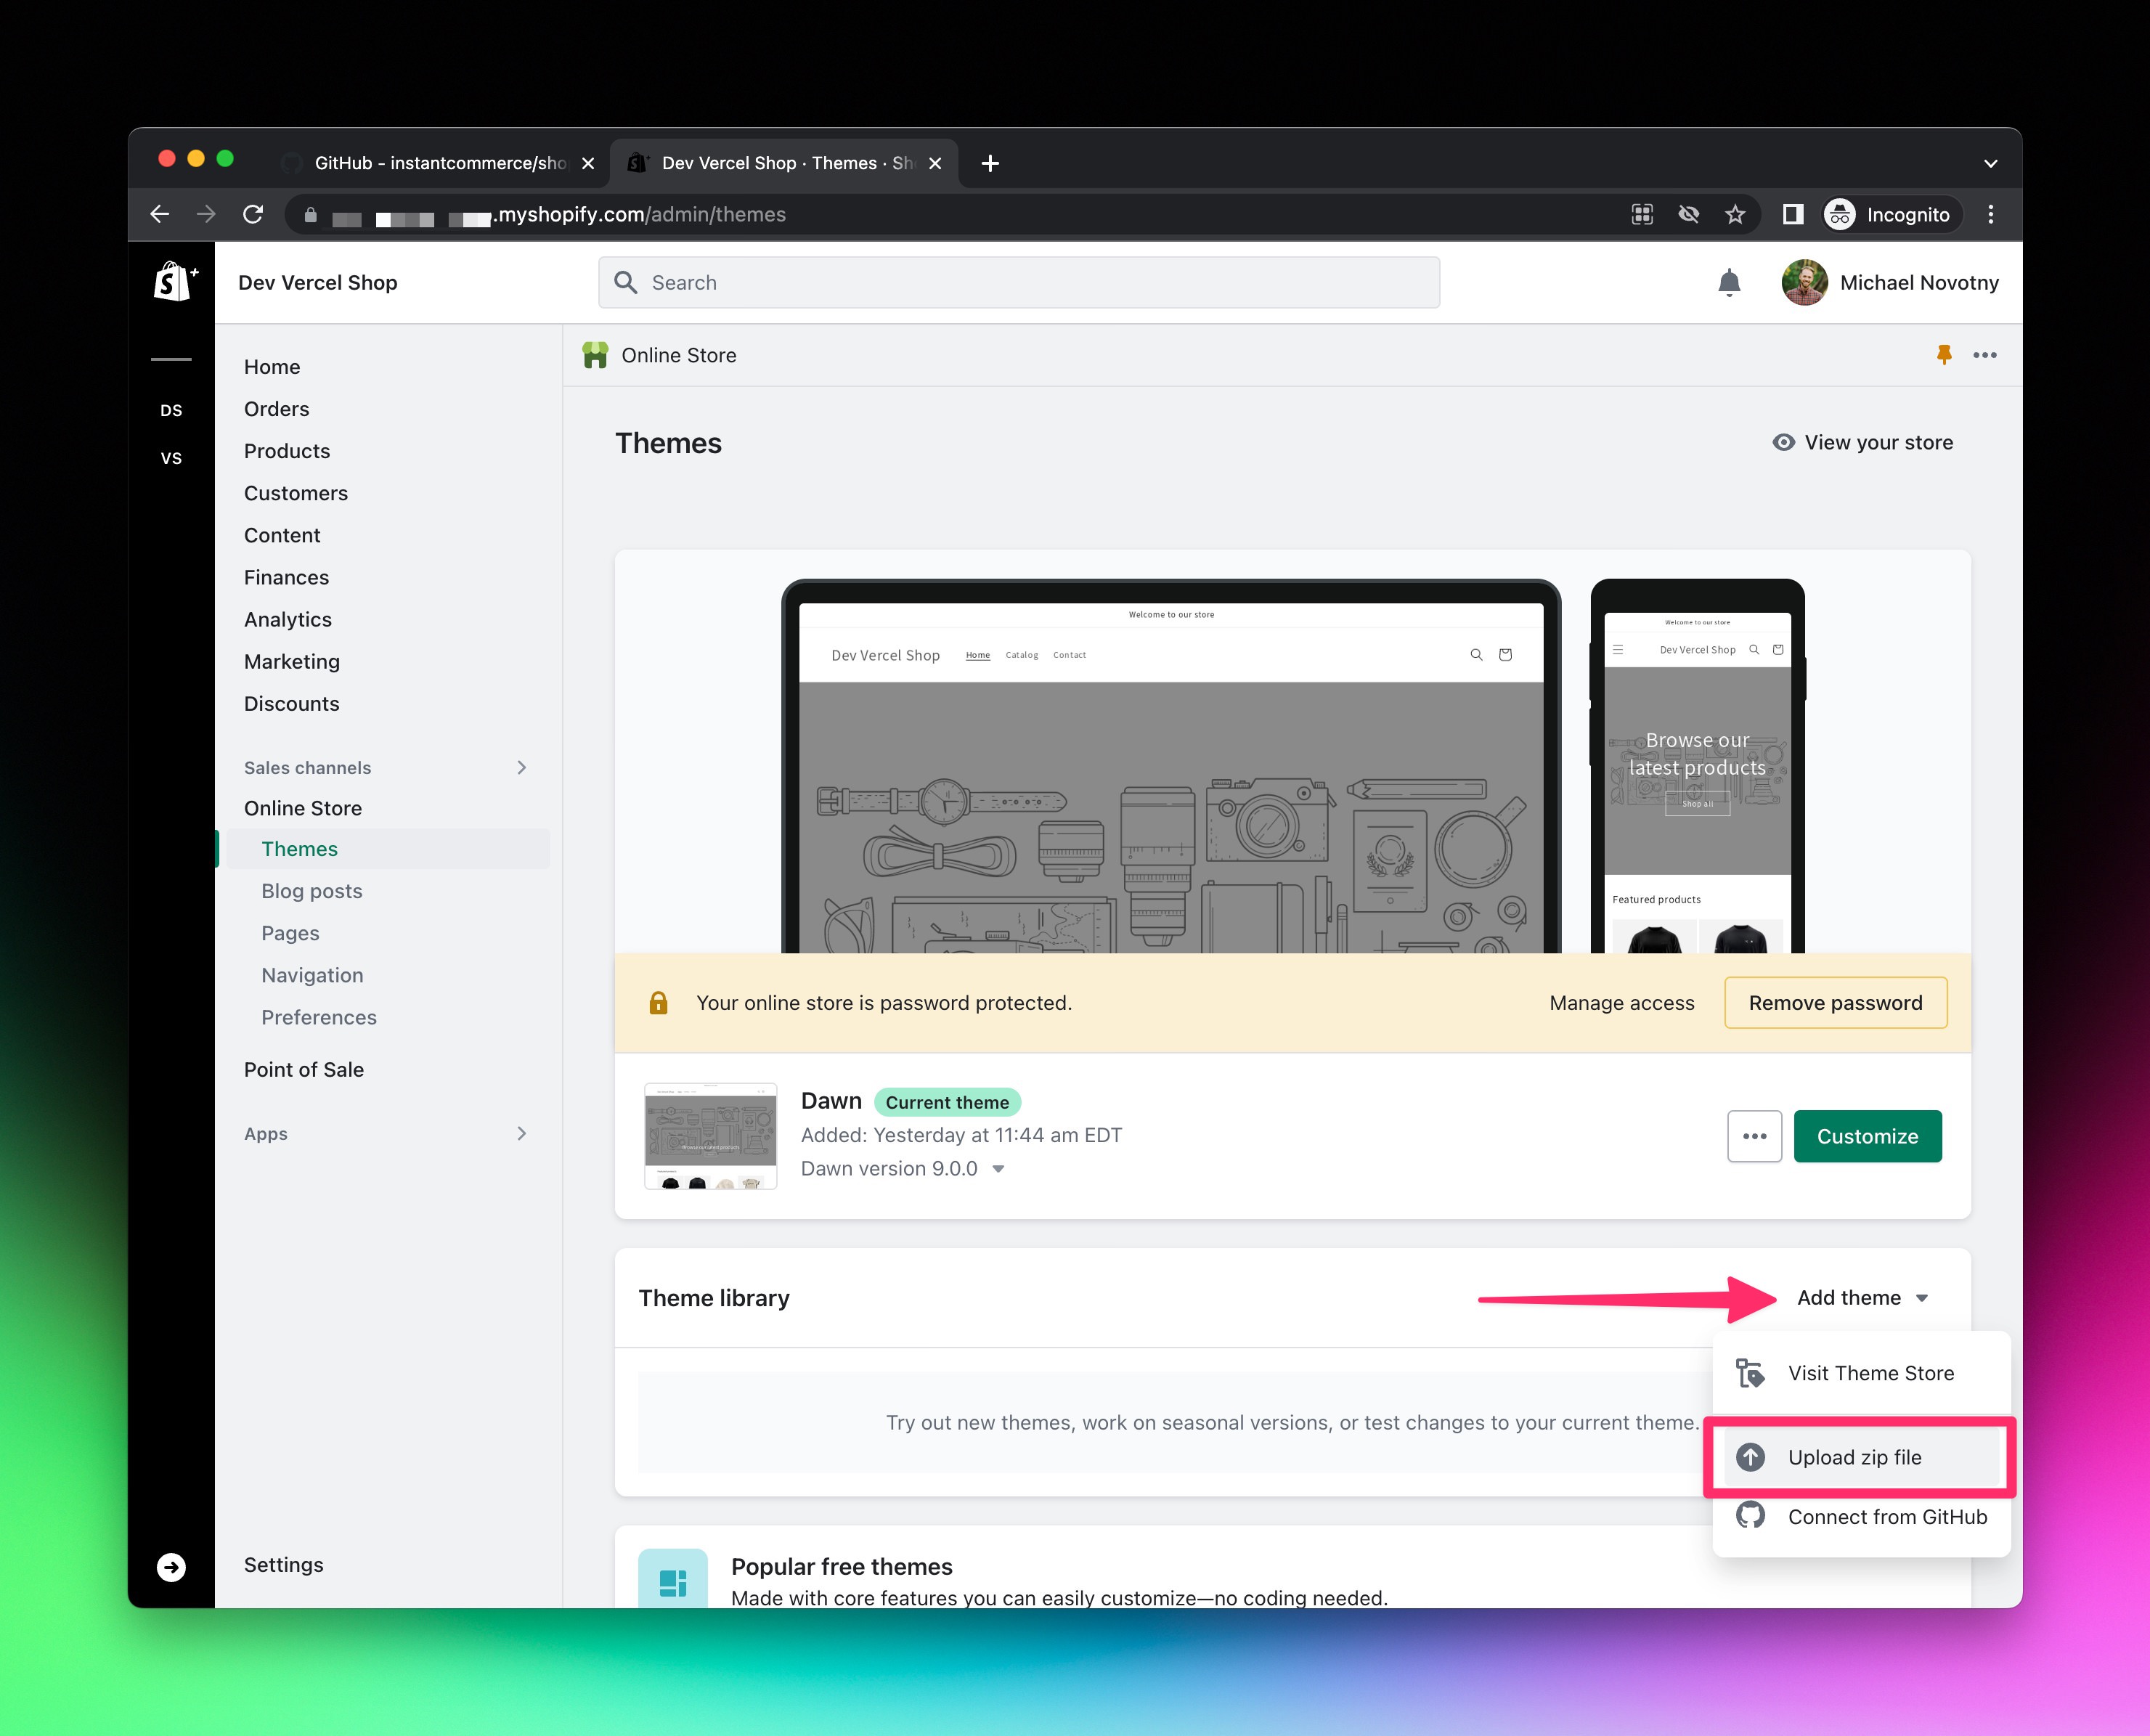Click the arrow circle at sidebar bottom
Viewport: 2150px width, 1736px height.
171,1567
